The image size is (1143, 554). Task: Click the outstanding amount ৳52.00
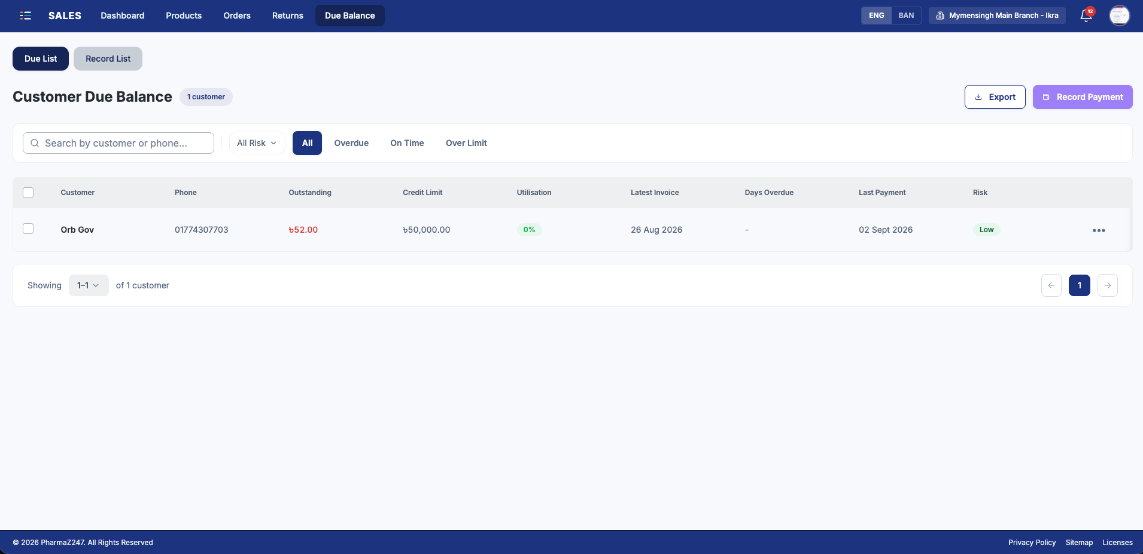pyautogui.click(x=303, y=230)
